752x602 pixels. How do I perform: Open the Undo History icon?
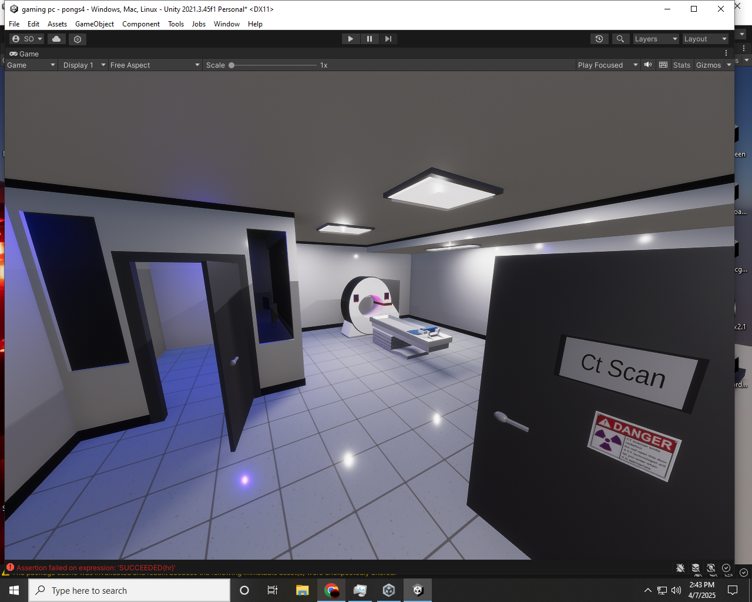pos(599,39)
